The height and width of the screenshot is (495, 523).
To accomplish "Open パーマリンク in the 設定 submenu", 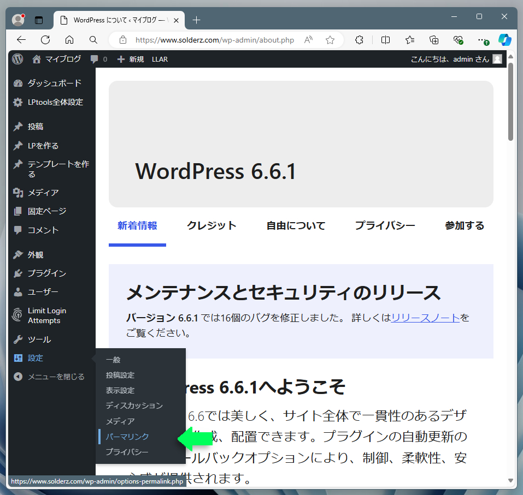I will (127, 437).
